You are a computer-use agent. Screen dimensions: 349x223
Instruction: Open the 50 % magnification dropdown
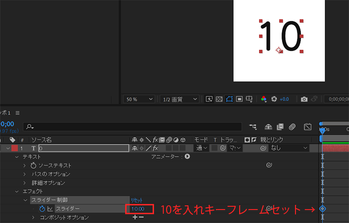click(139, 99)
